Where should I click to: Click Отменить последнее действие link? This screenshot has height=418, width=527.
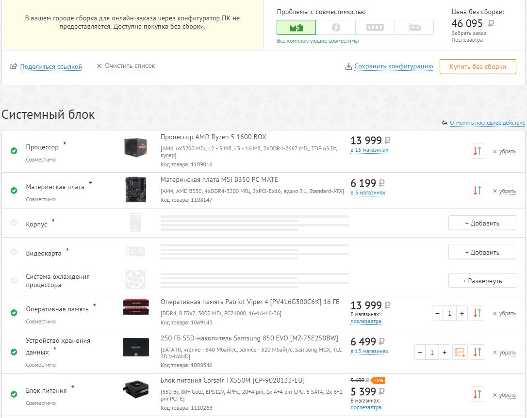coord(487,123)
